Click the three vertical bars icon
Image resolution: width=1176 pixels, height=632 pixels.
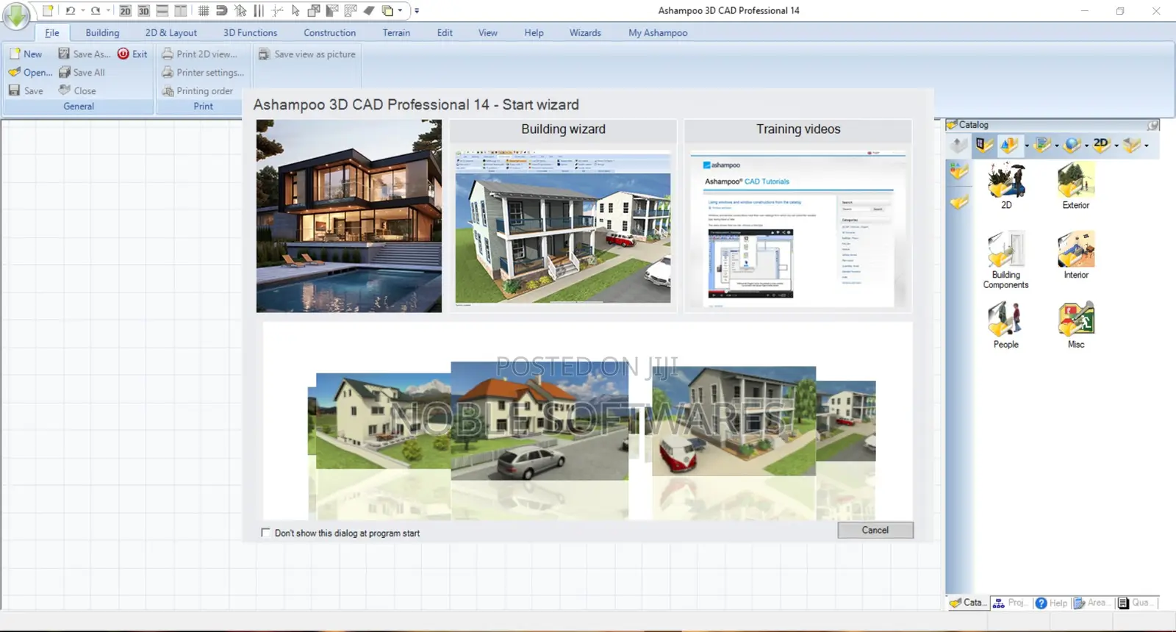pos(259,10)
